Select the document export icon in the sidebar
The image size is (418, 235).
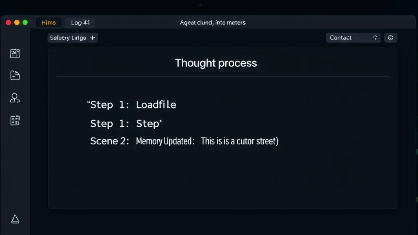pos(15,75)
